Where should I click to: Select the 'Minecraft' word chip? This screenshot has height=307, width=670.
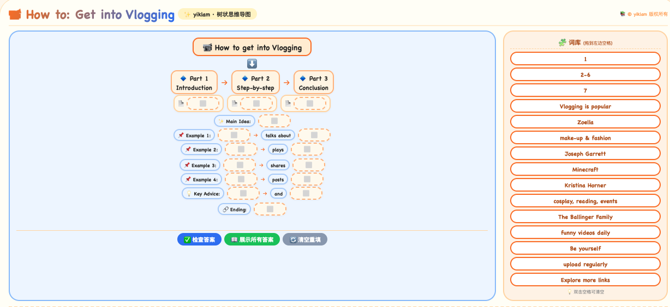585,169
